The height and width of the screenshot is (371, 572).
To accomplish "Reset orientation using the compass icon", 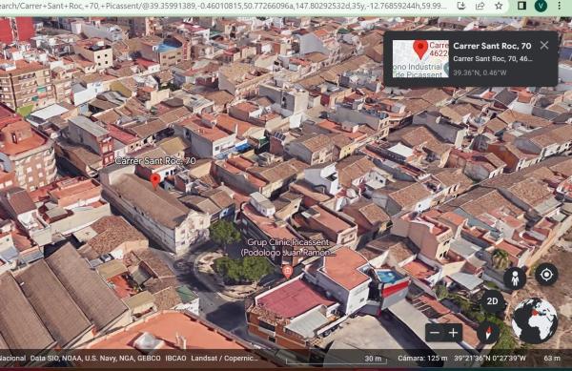I will pyautogui.click(x=488, y=332).
